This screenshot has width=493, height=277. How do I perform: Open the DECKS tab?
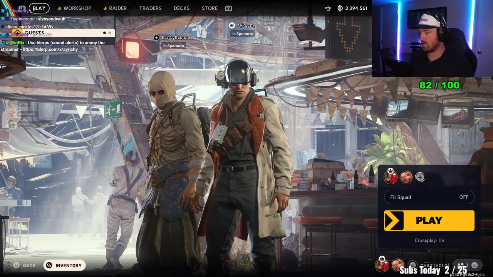coord(181,8)
